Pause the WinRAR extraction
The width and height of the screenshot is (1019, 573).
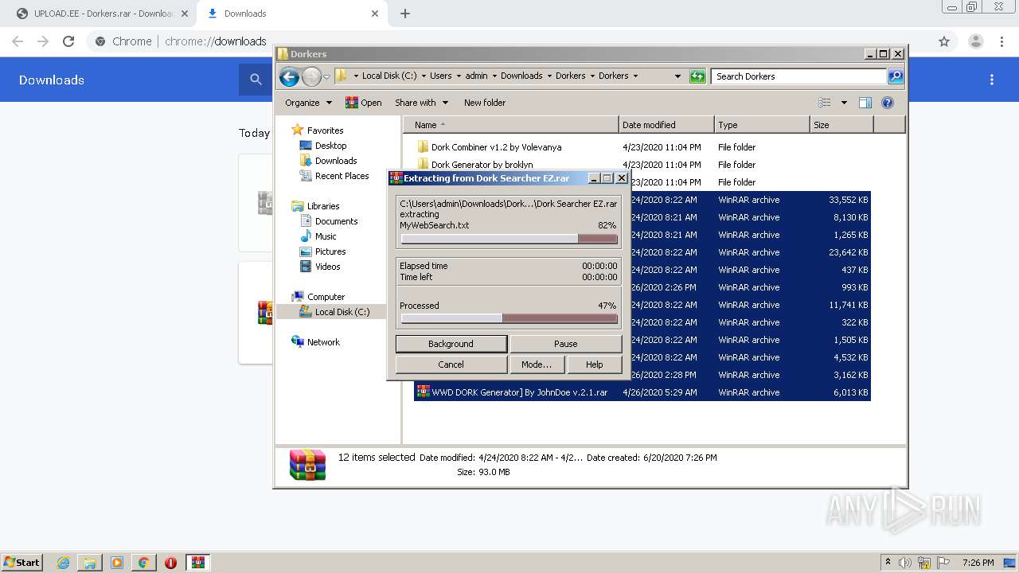click(x=565, y=344)
